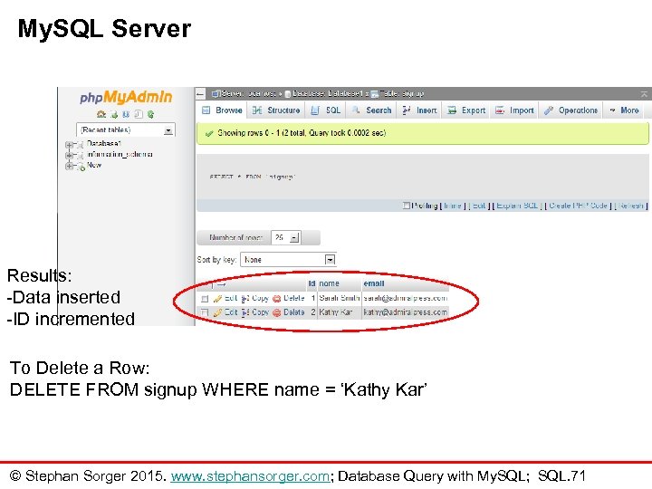
Task: Open the www.stephansorger.com link
Action: pos(250,476)
